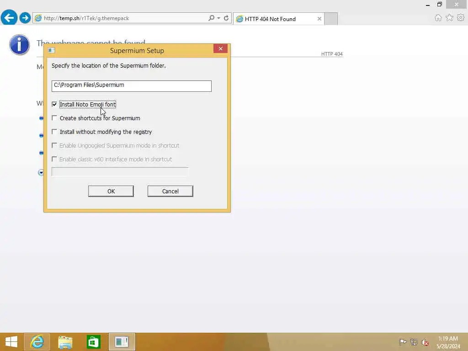Click the Supermium Setup title bar icon
The width and height of the screenshot is (468, 351).
point(51,50)
